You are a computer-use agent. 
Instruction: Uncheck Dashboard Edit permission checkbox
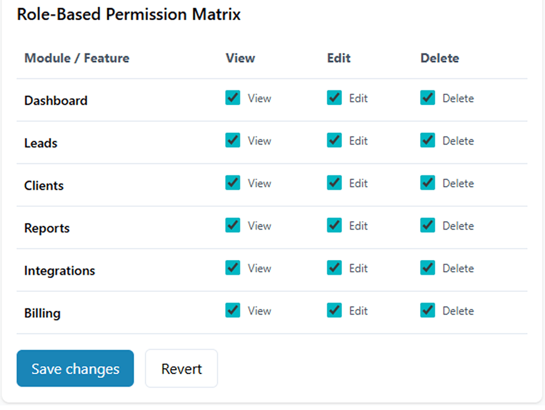coord(334,98)
